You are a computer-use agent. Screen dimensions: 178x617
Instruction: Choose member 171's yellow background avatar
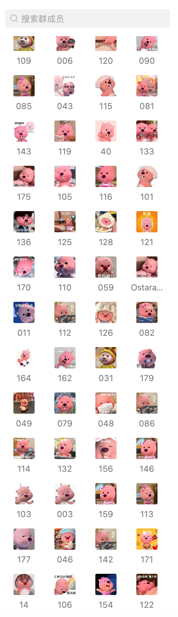pos(147,539)
